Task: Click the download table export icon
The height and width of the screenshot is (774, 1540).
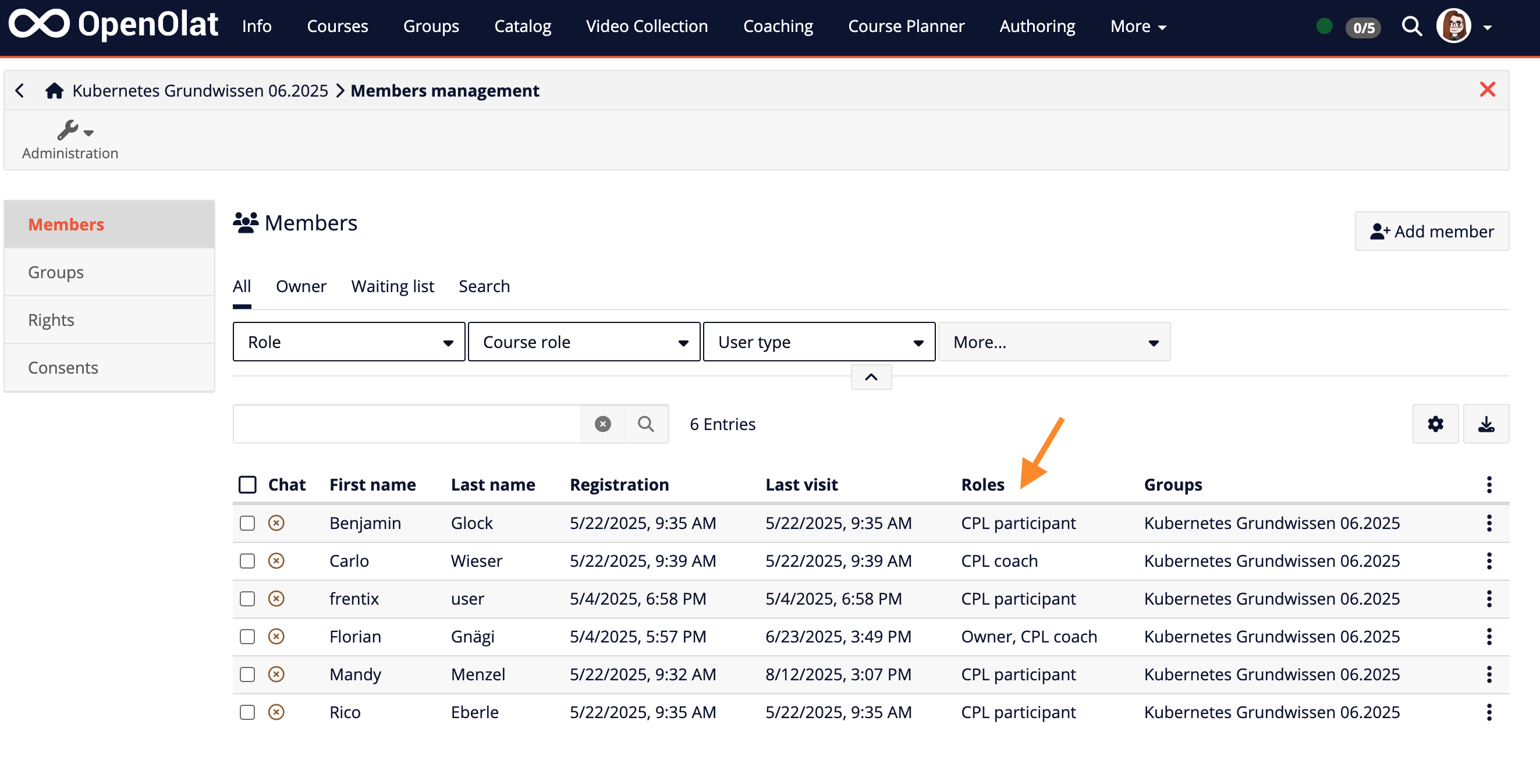Action: tap(1486, 424)
